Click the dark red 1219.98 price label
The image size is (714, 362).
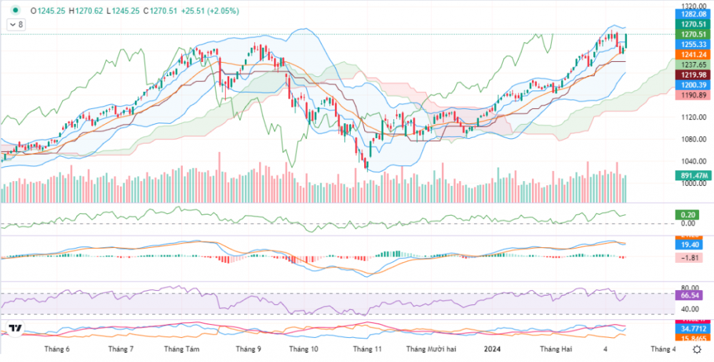[x=693, y=75]
